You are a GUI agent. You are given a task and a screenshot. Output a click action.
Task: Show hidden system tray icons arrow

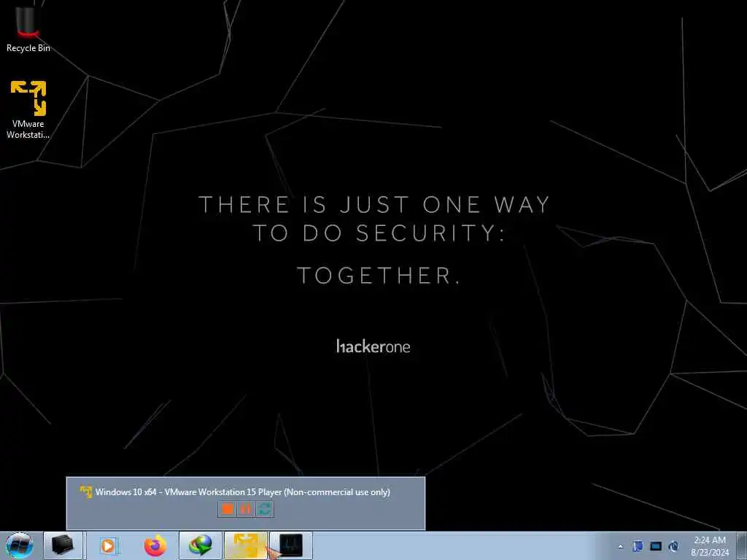[x=620, y=546]
